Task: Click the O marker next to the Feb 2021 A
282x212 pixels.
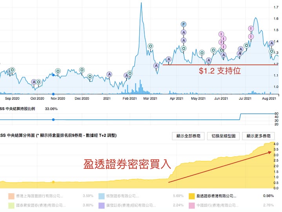Action: tap(130, 73)
